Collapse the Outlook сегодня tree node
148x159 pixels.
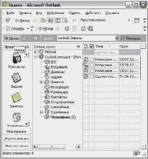(35, 57)
